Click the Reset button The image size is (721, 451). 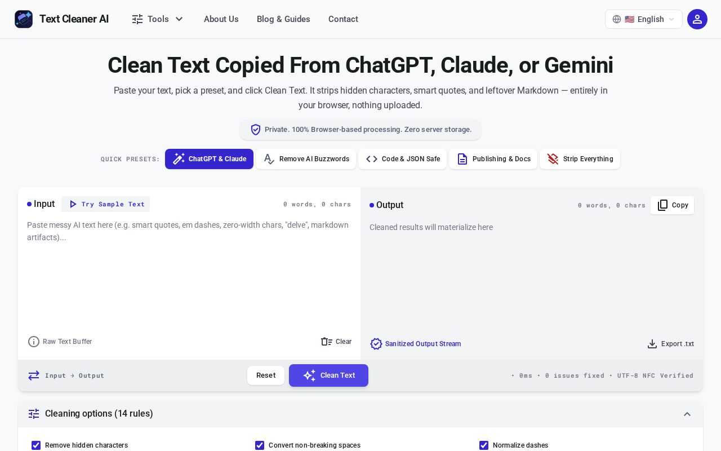266,375
